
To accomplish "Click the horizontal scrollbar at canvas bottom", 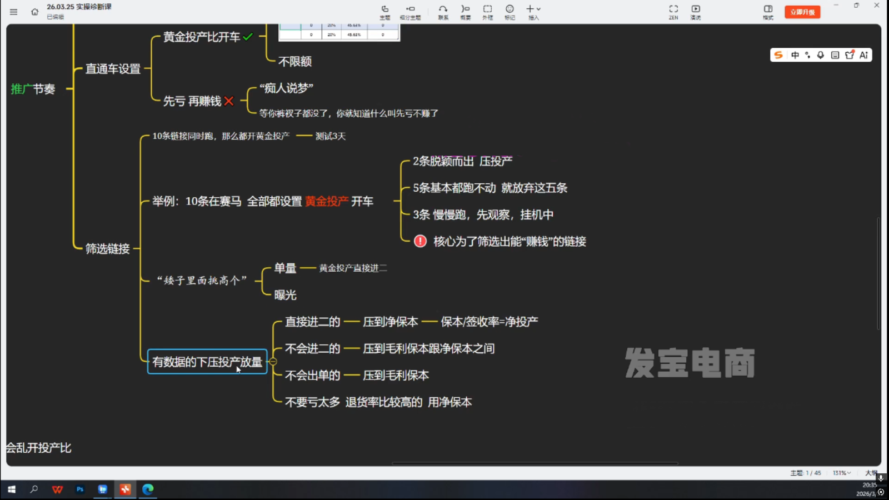I will click(535, 463).
